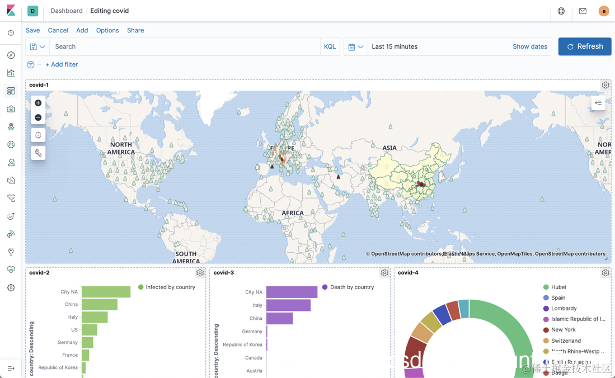Toggle Spain in the covid-4 legend

click(554, 297)
